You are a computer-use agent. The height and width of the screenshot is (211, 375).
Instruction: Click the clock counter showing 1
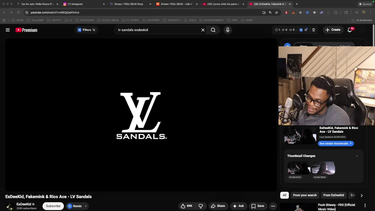point(277,30)
